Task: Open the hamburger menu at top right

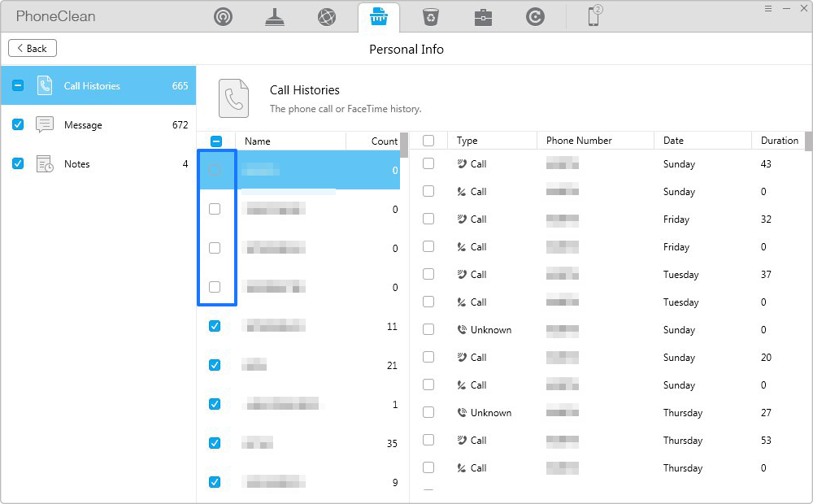Action: (767, 8)
